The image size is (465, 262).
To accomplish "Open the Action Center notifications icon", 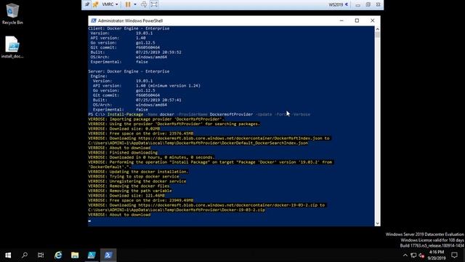I will pyautogui.click(x=454, y=255).
